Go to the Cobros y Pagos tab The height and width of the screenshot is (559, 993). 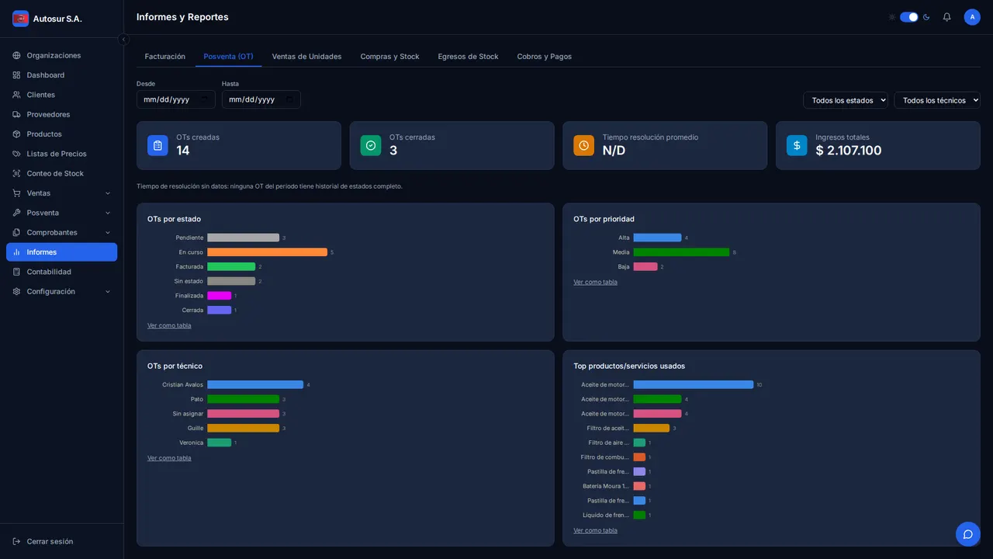pyautogui.click(x=544, y=57)
